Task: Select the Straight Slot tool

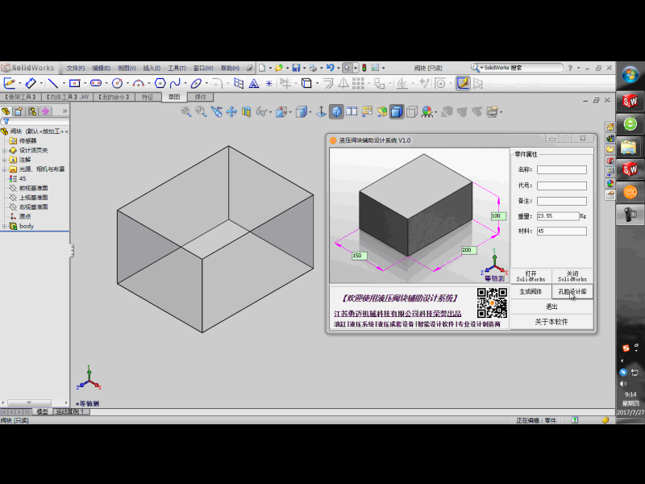Action: tap(96, 83)
